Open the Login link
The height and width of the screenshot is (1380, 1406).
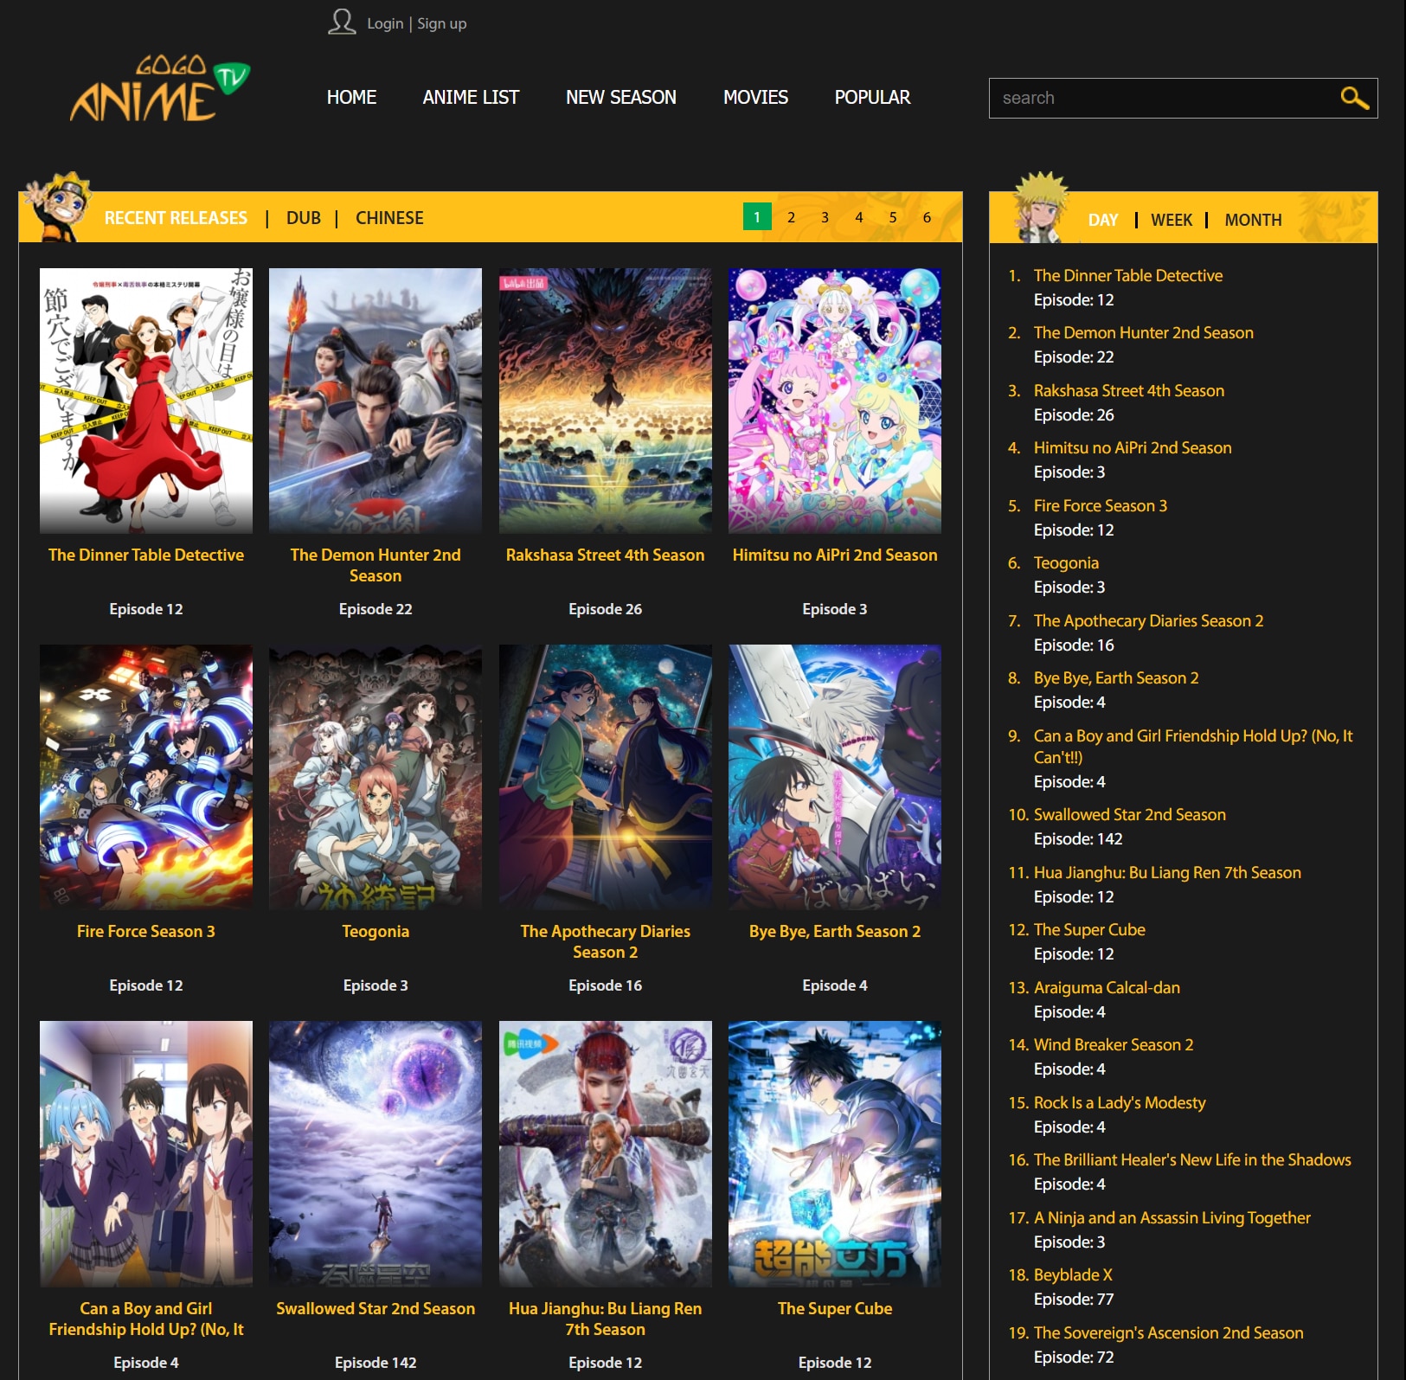[x=385, y=23]
